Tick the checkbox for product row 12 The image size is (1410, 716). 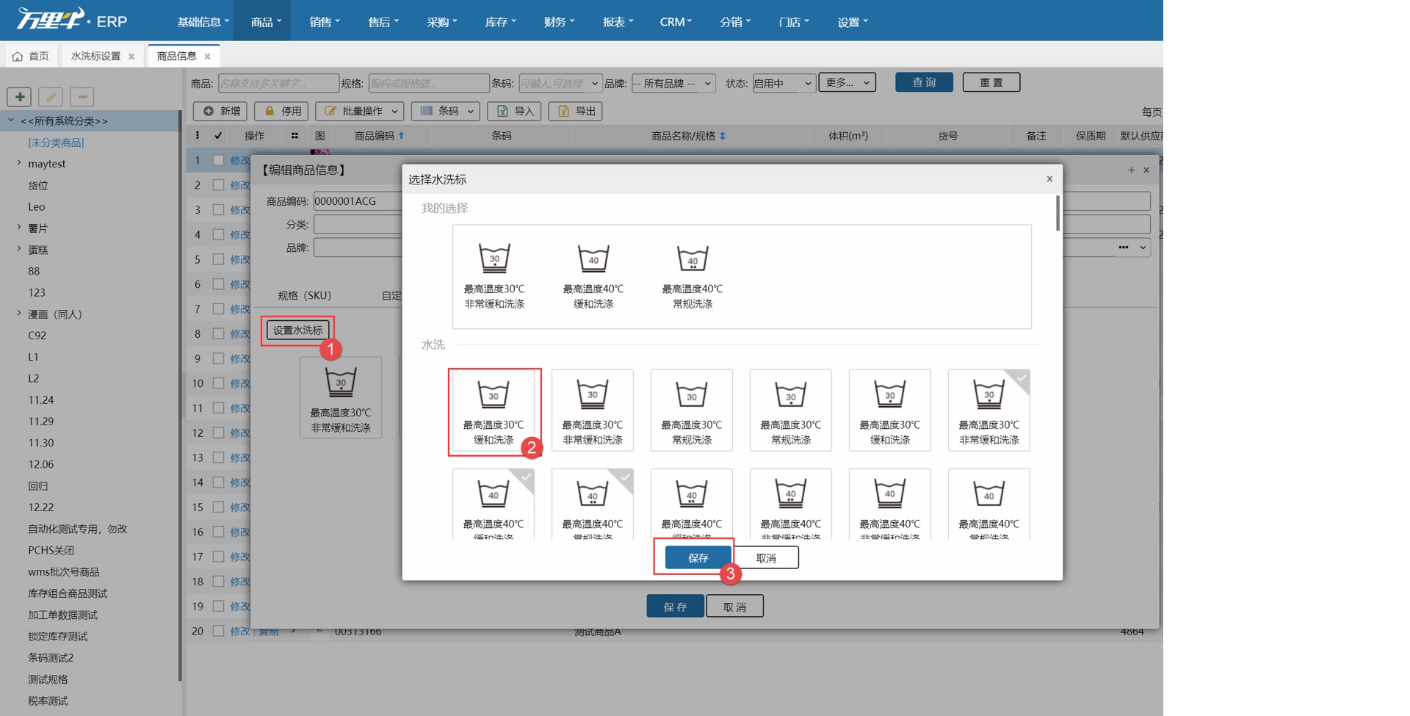[218, 433]
